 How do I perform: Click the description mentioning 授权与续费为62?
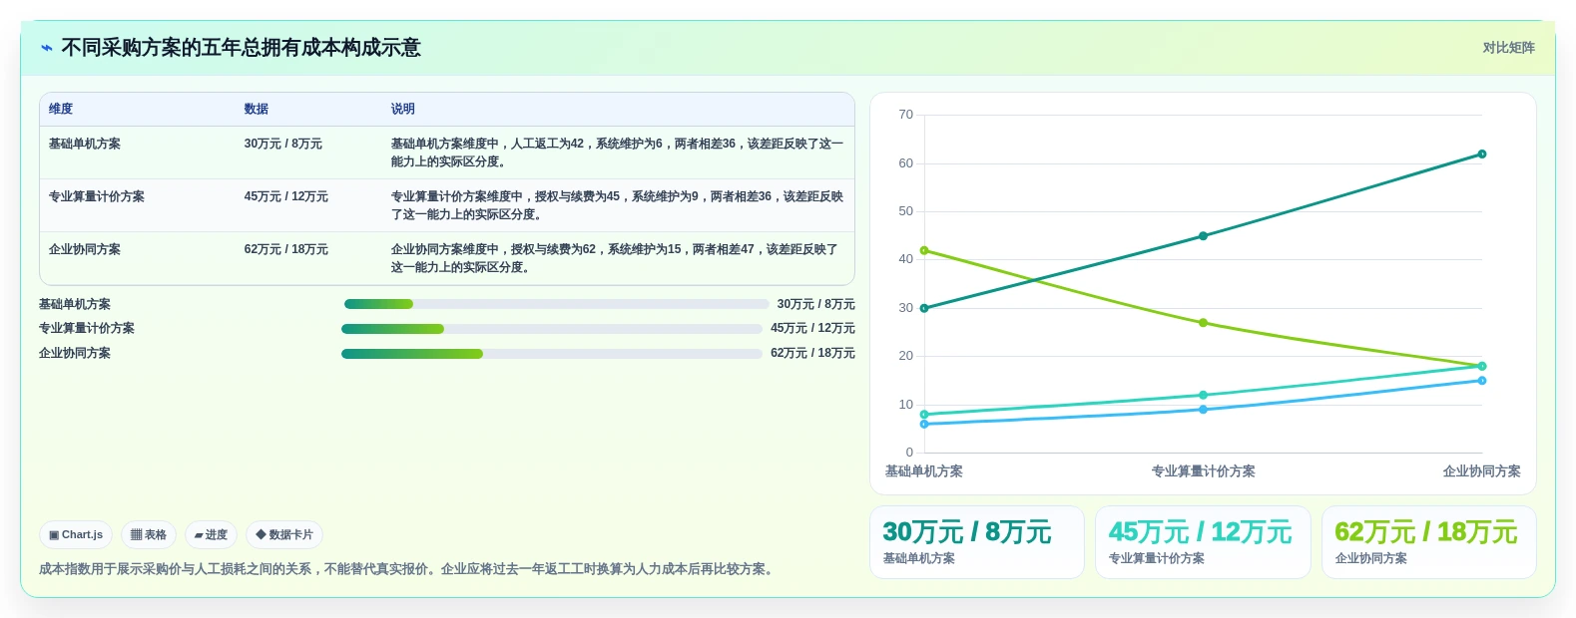[x=615, y=258]
